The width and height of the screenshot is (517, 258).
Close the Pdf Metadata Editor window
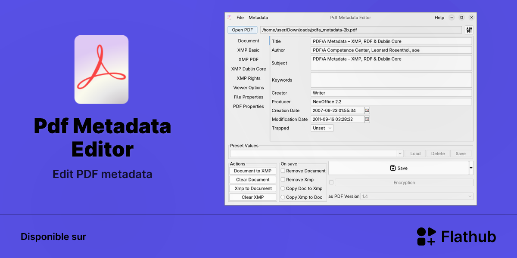pyautogui.click(x=471, y=18)
